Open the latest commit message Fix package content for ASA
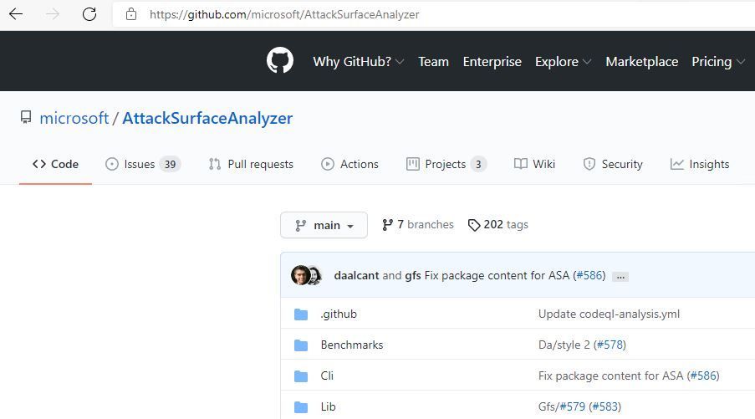The height and width of the screenshot is (419, 755). tap(497, 275)
